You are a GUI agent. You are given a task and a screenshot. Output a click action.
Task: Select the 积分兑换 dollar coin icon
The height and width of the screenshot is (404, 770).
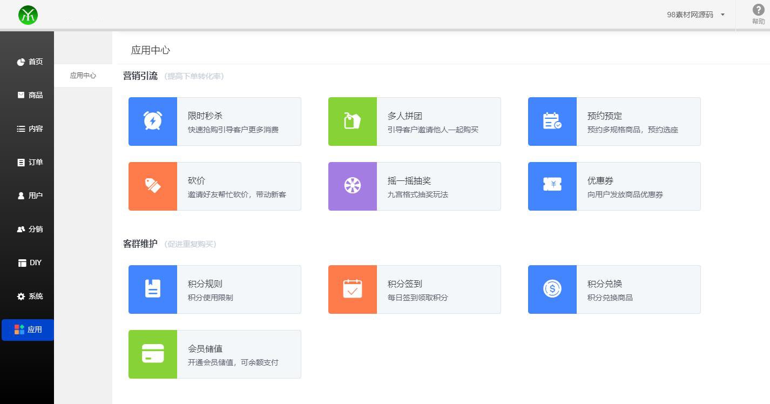click(552, 289)
